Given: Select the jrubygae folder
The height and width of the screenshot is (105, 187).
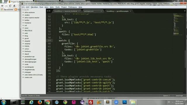Looking at the screenshot, I should 28,72.
